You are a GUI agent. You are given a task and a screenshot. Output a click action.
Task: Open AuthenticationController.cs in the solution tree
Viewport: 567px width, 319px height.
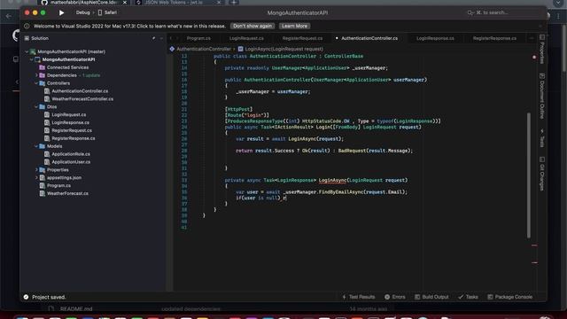(x=80, y=91)
